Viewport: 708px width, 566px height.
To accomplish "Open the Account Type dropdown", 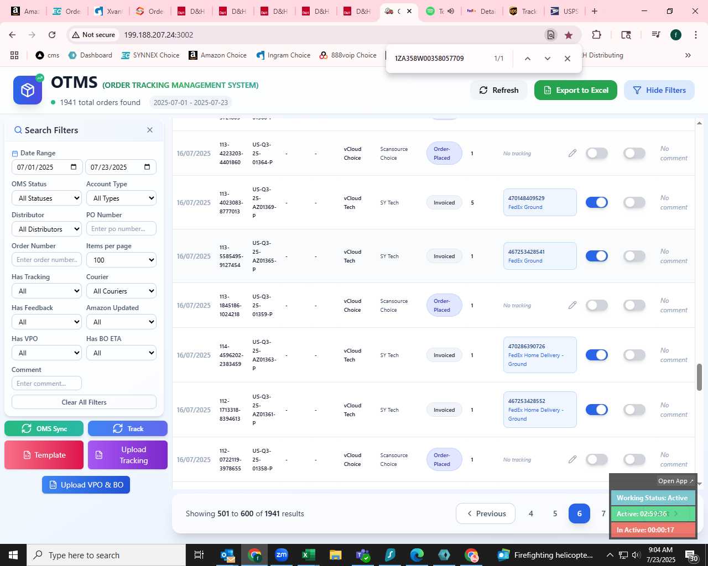I will point(121,198).
